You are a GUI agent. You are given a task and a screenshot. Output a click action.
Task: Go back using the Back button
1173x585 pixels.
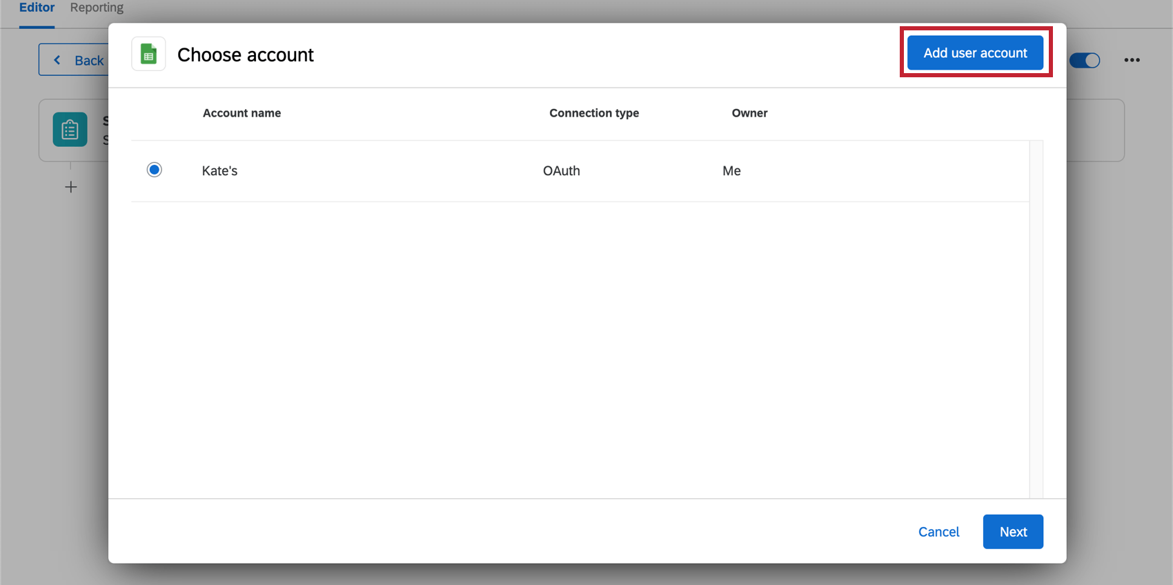pos(75,60)
